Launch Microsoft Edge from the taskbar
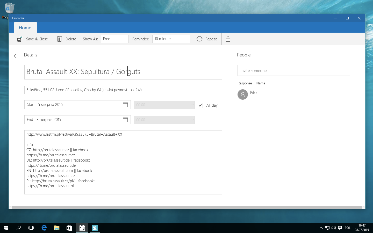373x233 pixels. tap(44, 228)
